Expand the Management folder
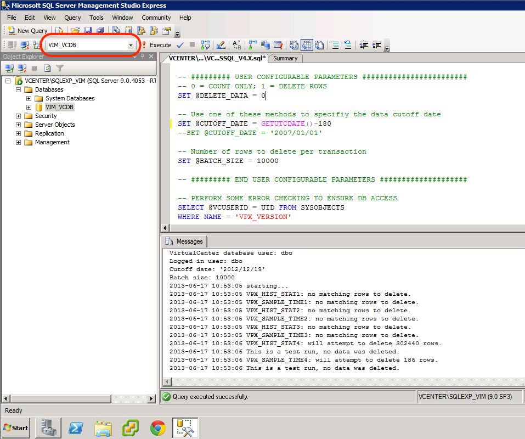This screenshot has height=439, width=525. pyautogui.click(x=19, y=142)
